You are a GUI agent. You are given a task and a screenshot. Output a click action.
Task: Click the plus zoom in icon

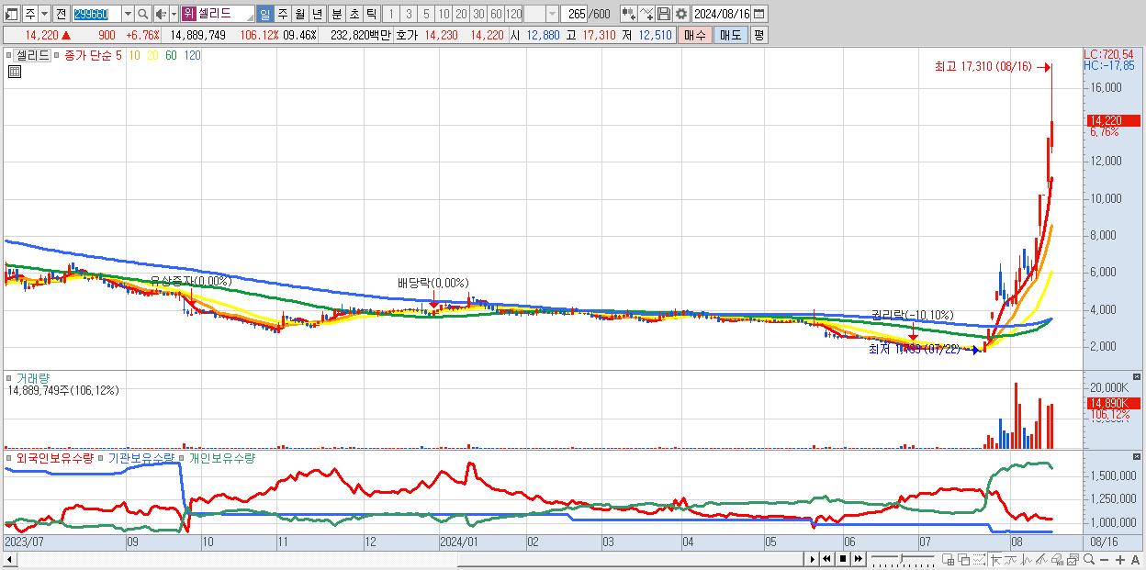[1120, 558]
